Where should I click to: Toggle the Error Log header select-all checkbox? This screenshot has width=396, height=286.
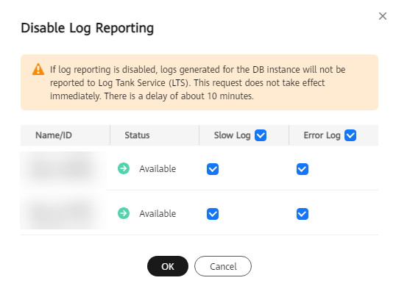(350, 135)
